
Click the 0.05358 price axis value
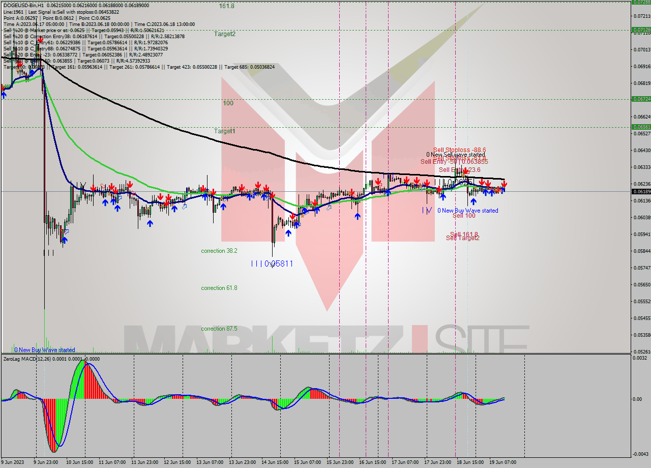click(641, 335)
